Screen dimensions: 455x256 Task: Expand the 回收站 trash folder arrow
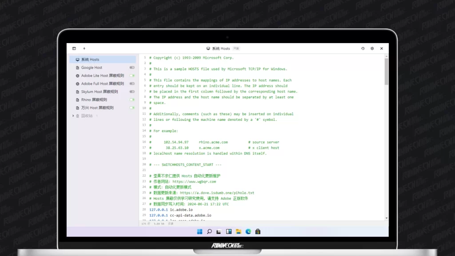tap(73, 116)
